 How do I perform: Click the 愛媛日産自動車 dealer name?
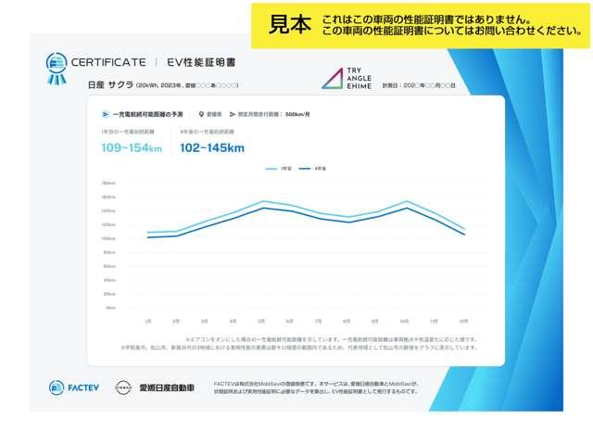click(x=167, y=388)
